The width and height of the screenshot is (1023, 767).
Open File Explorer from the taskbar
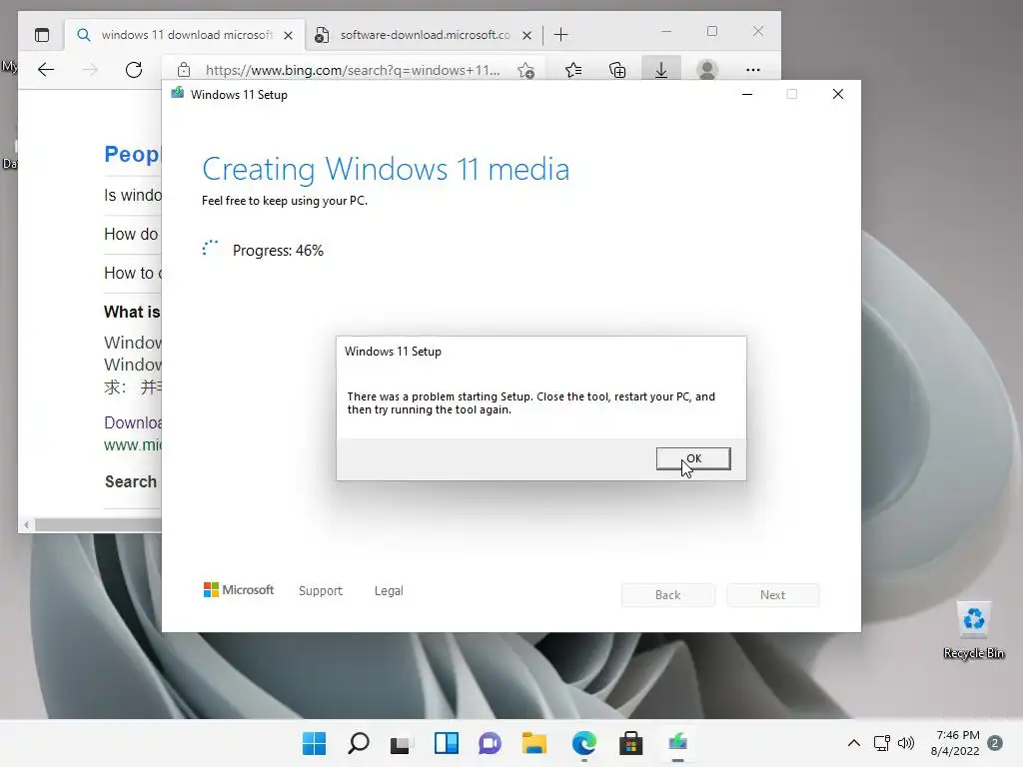click(x=533, y=743)
